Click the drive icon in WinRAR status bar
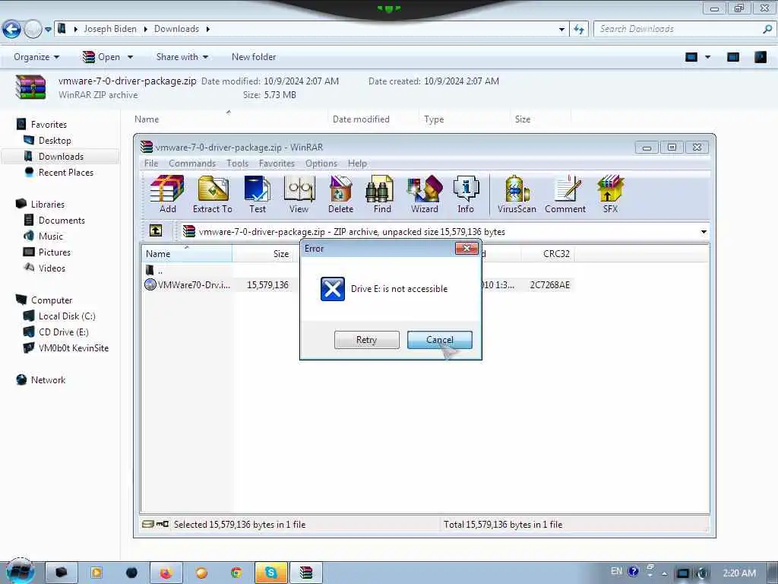Image resolution: width=778 pixels, height=584 pixels. [x=147, y=524]
